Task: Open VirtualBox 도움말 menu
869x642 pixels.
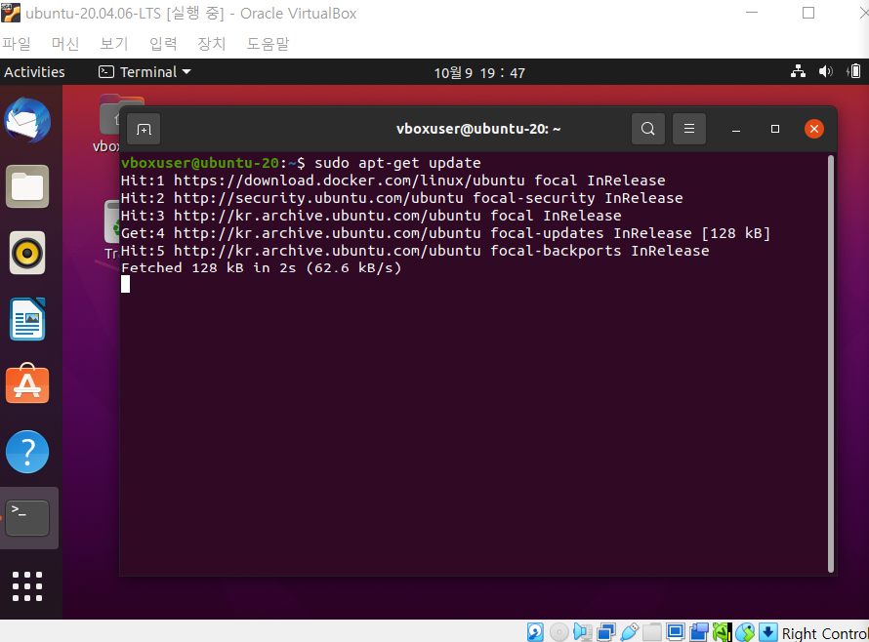Action: point(269,44)
